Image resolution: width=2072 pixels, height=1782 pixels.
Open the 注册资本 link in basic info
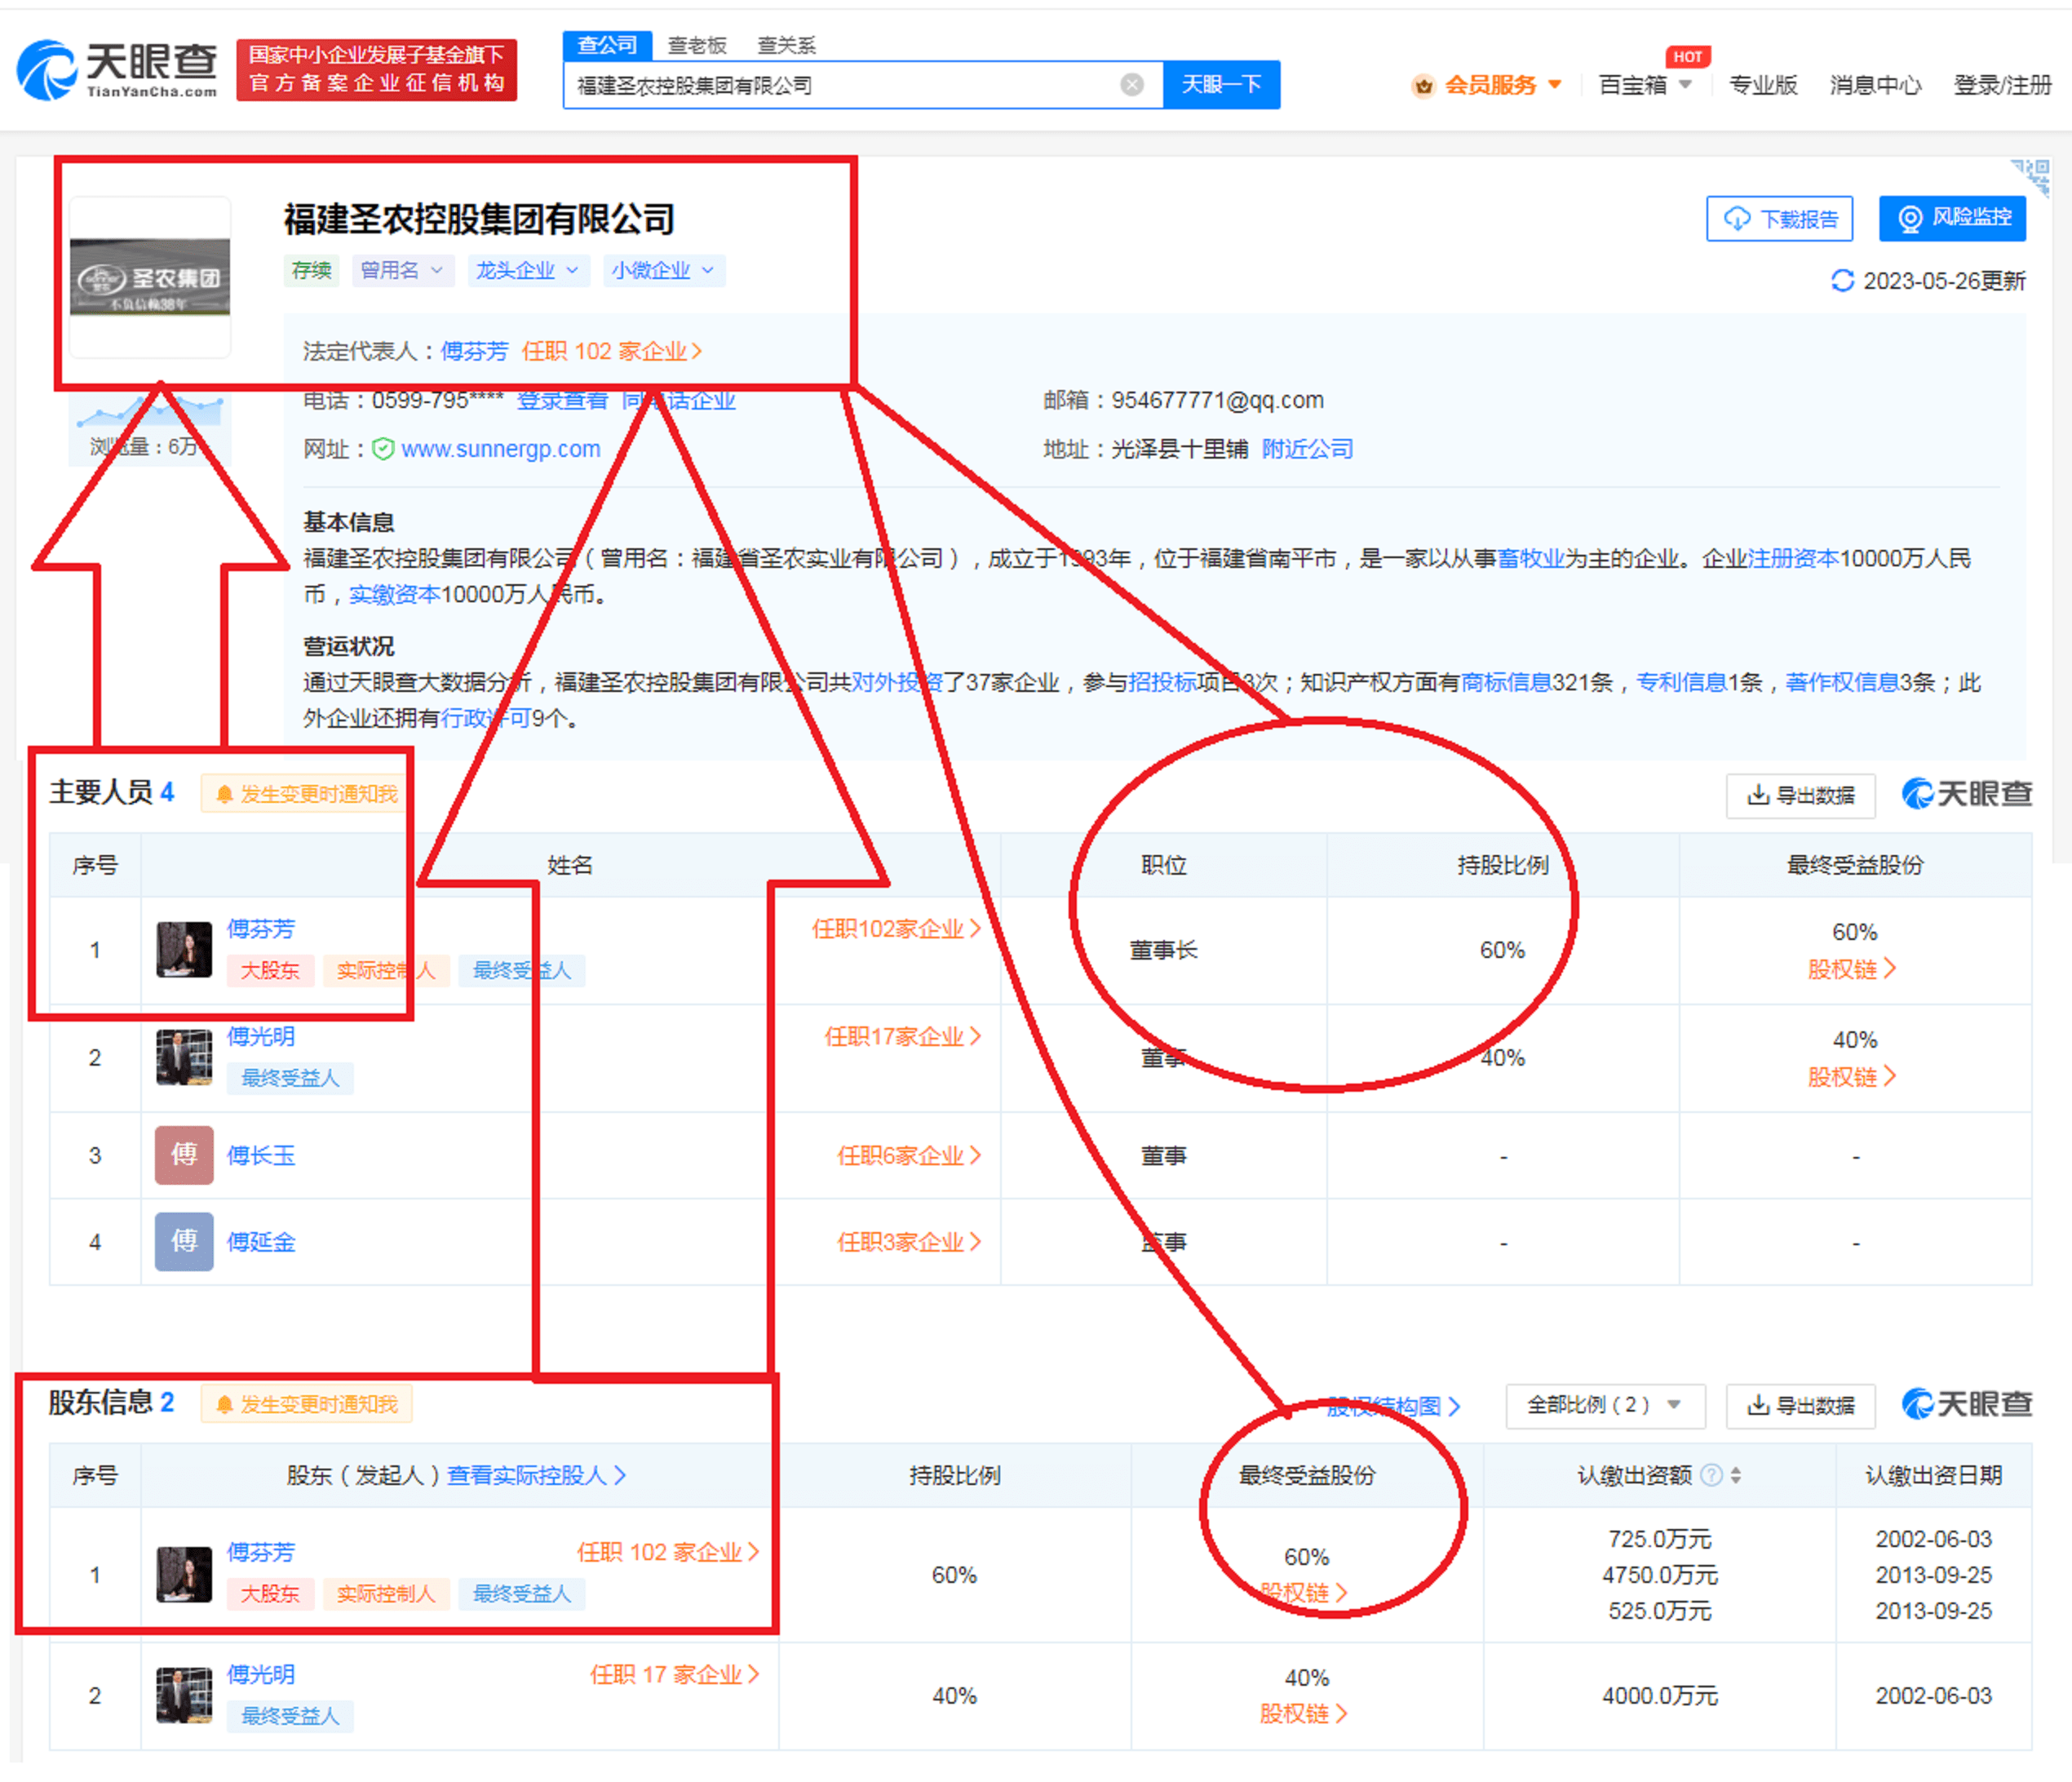(x=1793, y=558)
